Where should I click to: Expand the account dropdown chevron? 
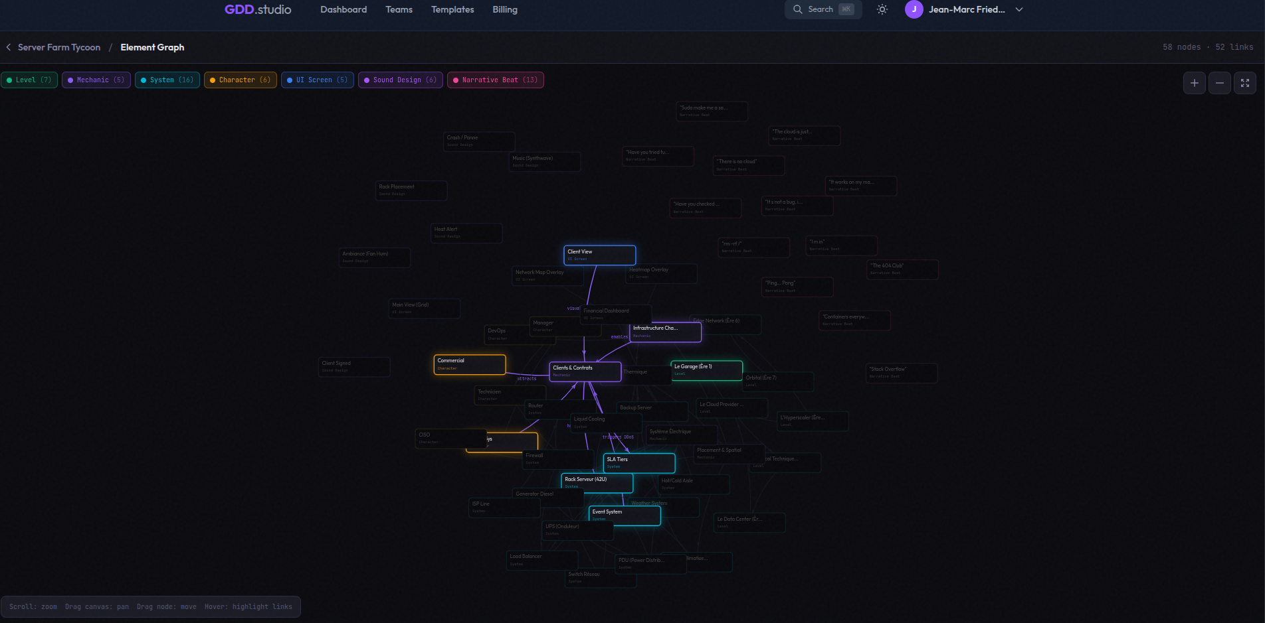coord(1019,9)
